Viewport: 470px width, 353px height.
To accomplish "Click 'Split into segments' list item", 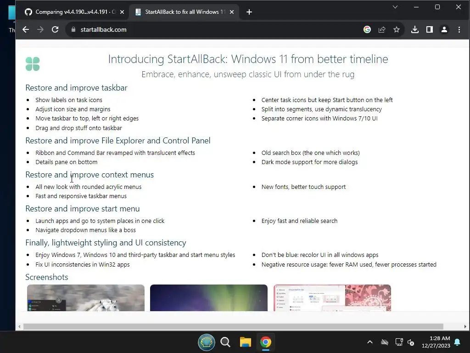I will coord(321,109).
